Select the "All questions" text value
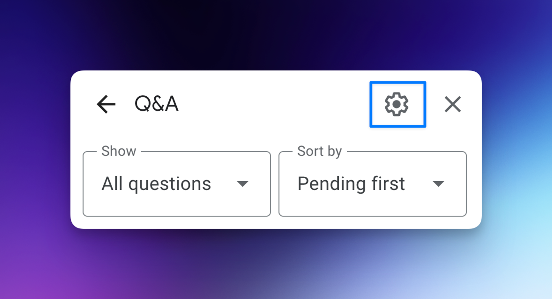 [x=156, y=184]
